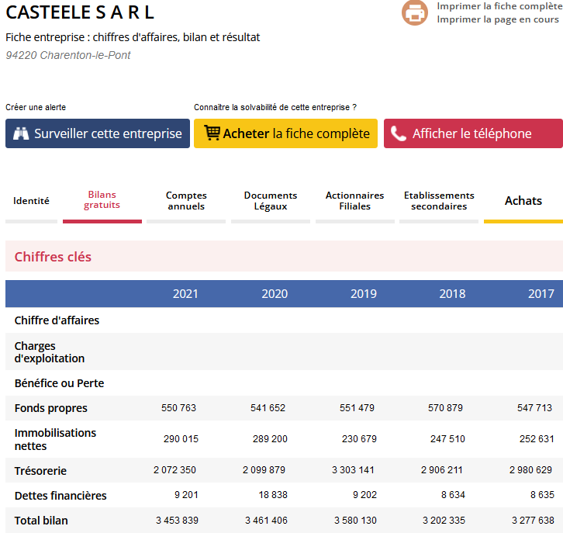Click the orange printer icon
This screenshot has height=533, width=563.
[x=414, y=12]
